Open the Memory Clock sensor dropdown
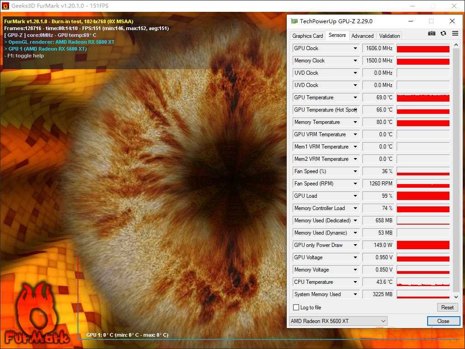465x349 pixels. (x=355, y=61)
